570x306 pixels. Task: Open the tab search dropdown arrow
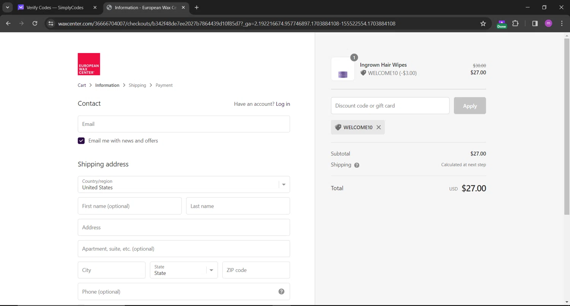click(x=7, y=8)
